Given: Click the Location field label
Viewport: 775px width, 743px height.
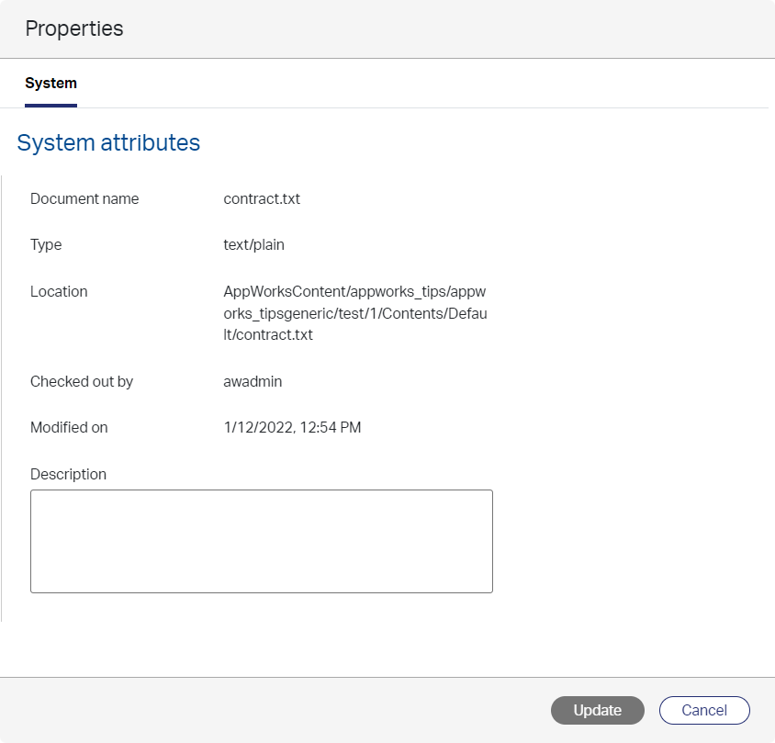Looking at the screenshot, I should click(59, 291).
